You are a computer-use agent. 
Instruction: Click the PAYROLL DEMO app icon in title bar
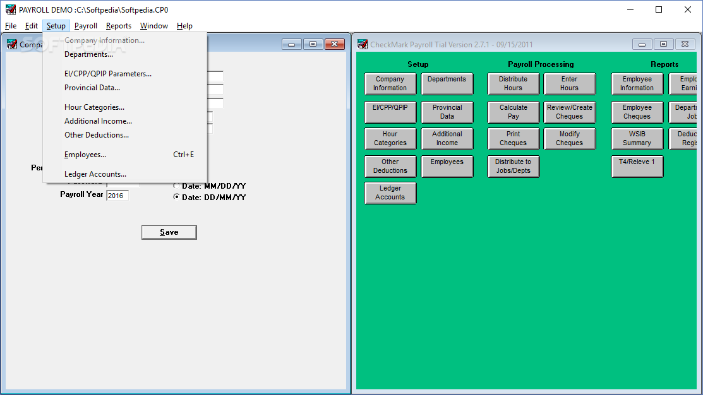[10, 9]
